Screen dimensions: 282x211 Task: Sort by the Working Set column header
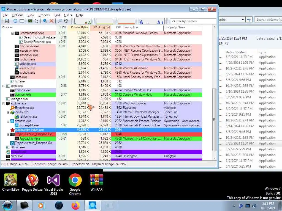pyautogui.click(x=101, y=27)
